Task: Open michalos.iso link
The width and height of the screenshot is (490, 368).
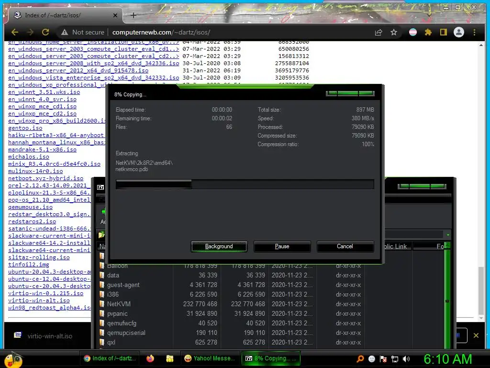Action: pyautogui.click(x=29, y=157)
